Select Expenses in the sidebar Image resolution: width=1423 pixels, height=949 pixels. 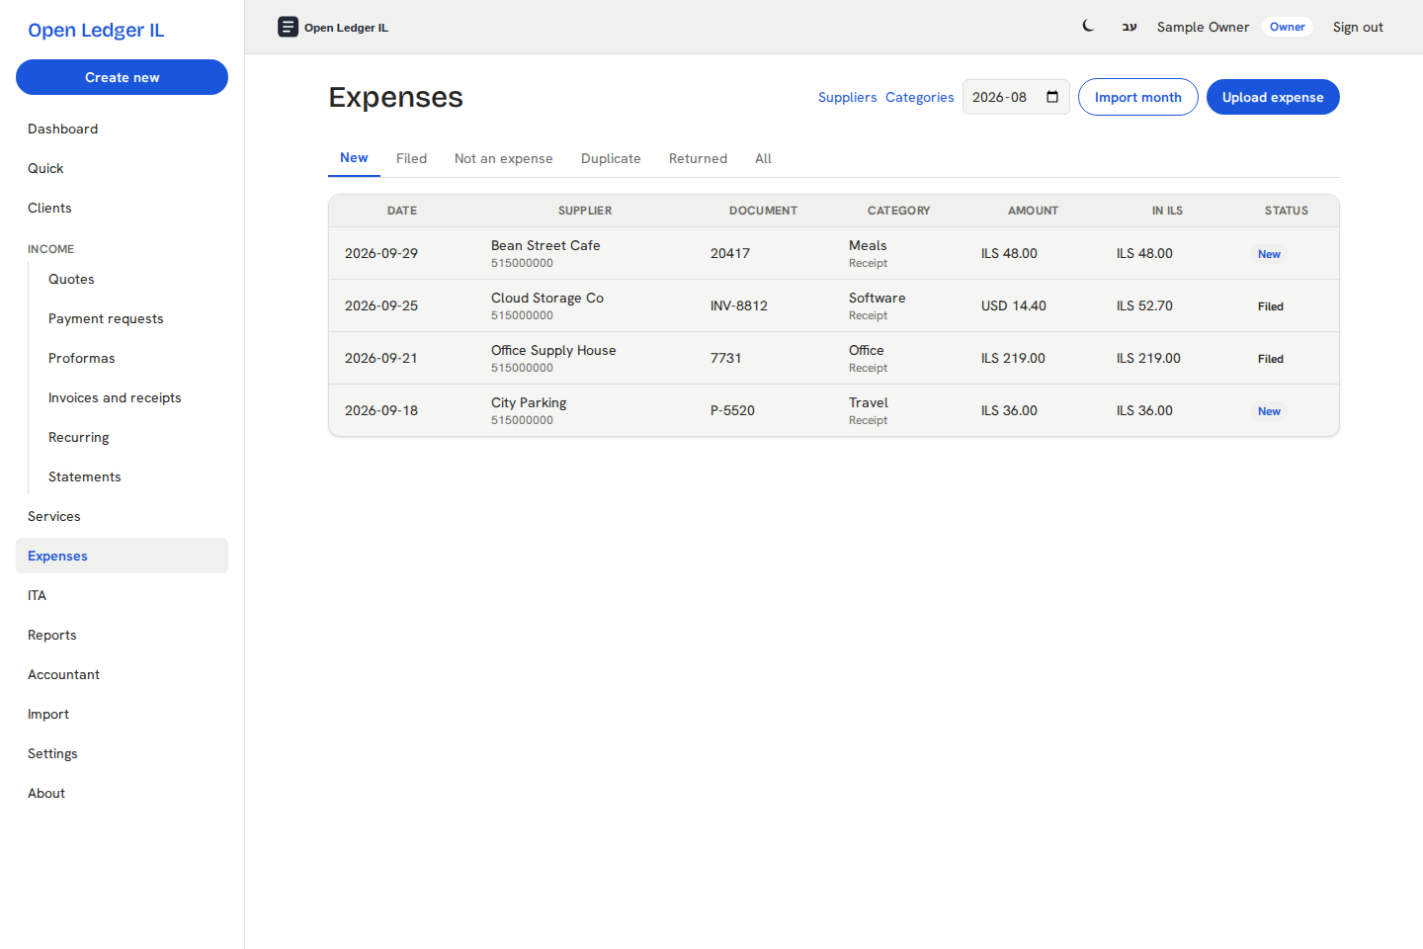[122, 556]
